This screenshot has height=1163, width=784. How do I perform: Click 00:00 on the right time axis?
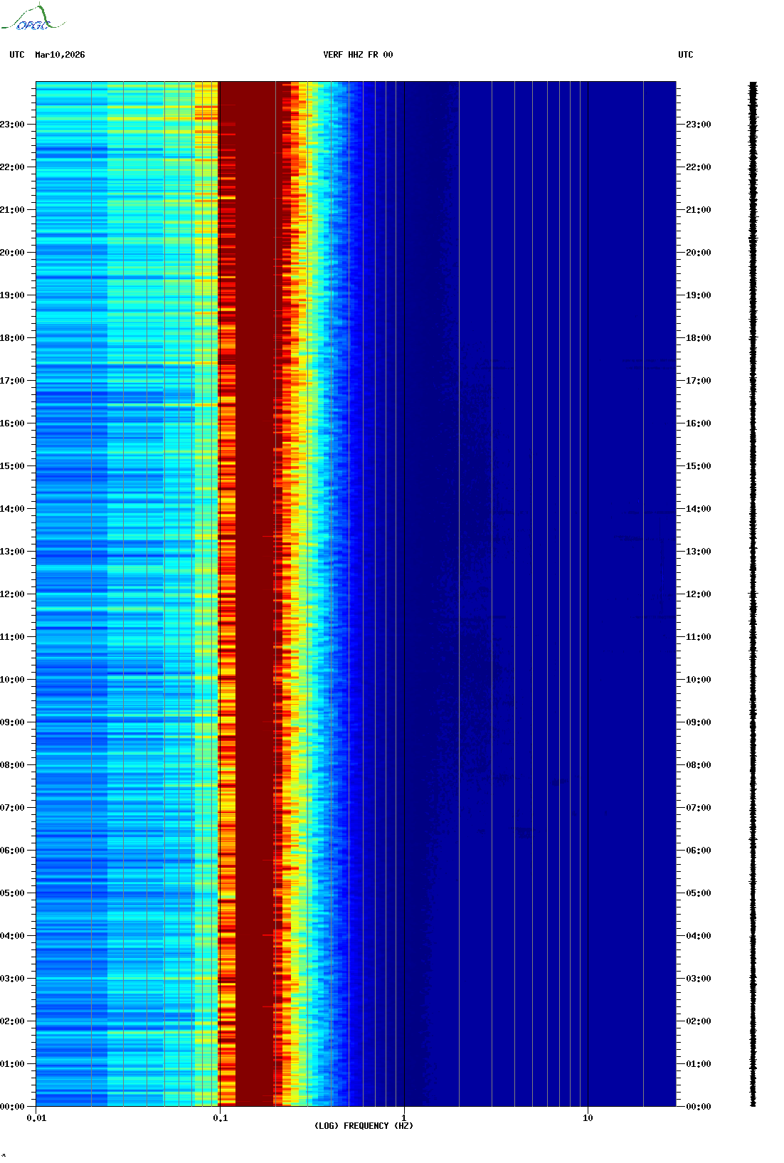click(x=699, y=1107)
